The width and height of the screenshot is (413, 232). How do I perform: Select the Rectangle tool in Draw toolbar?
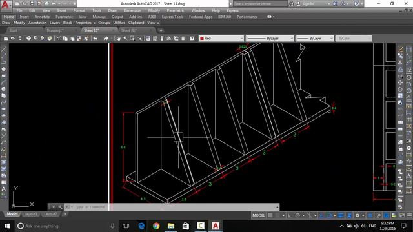click(x=3, y=76)
